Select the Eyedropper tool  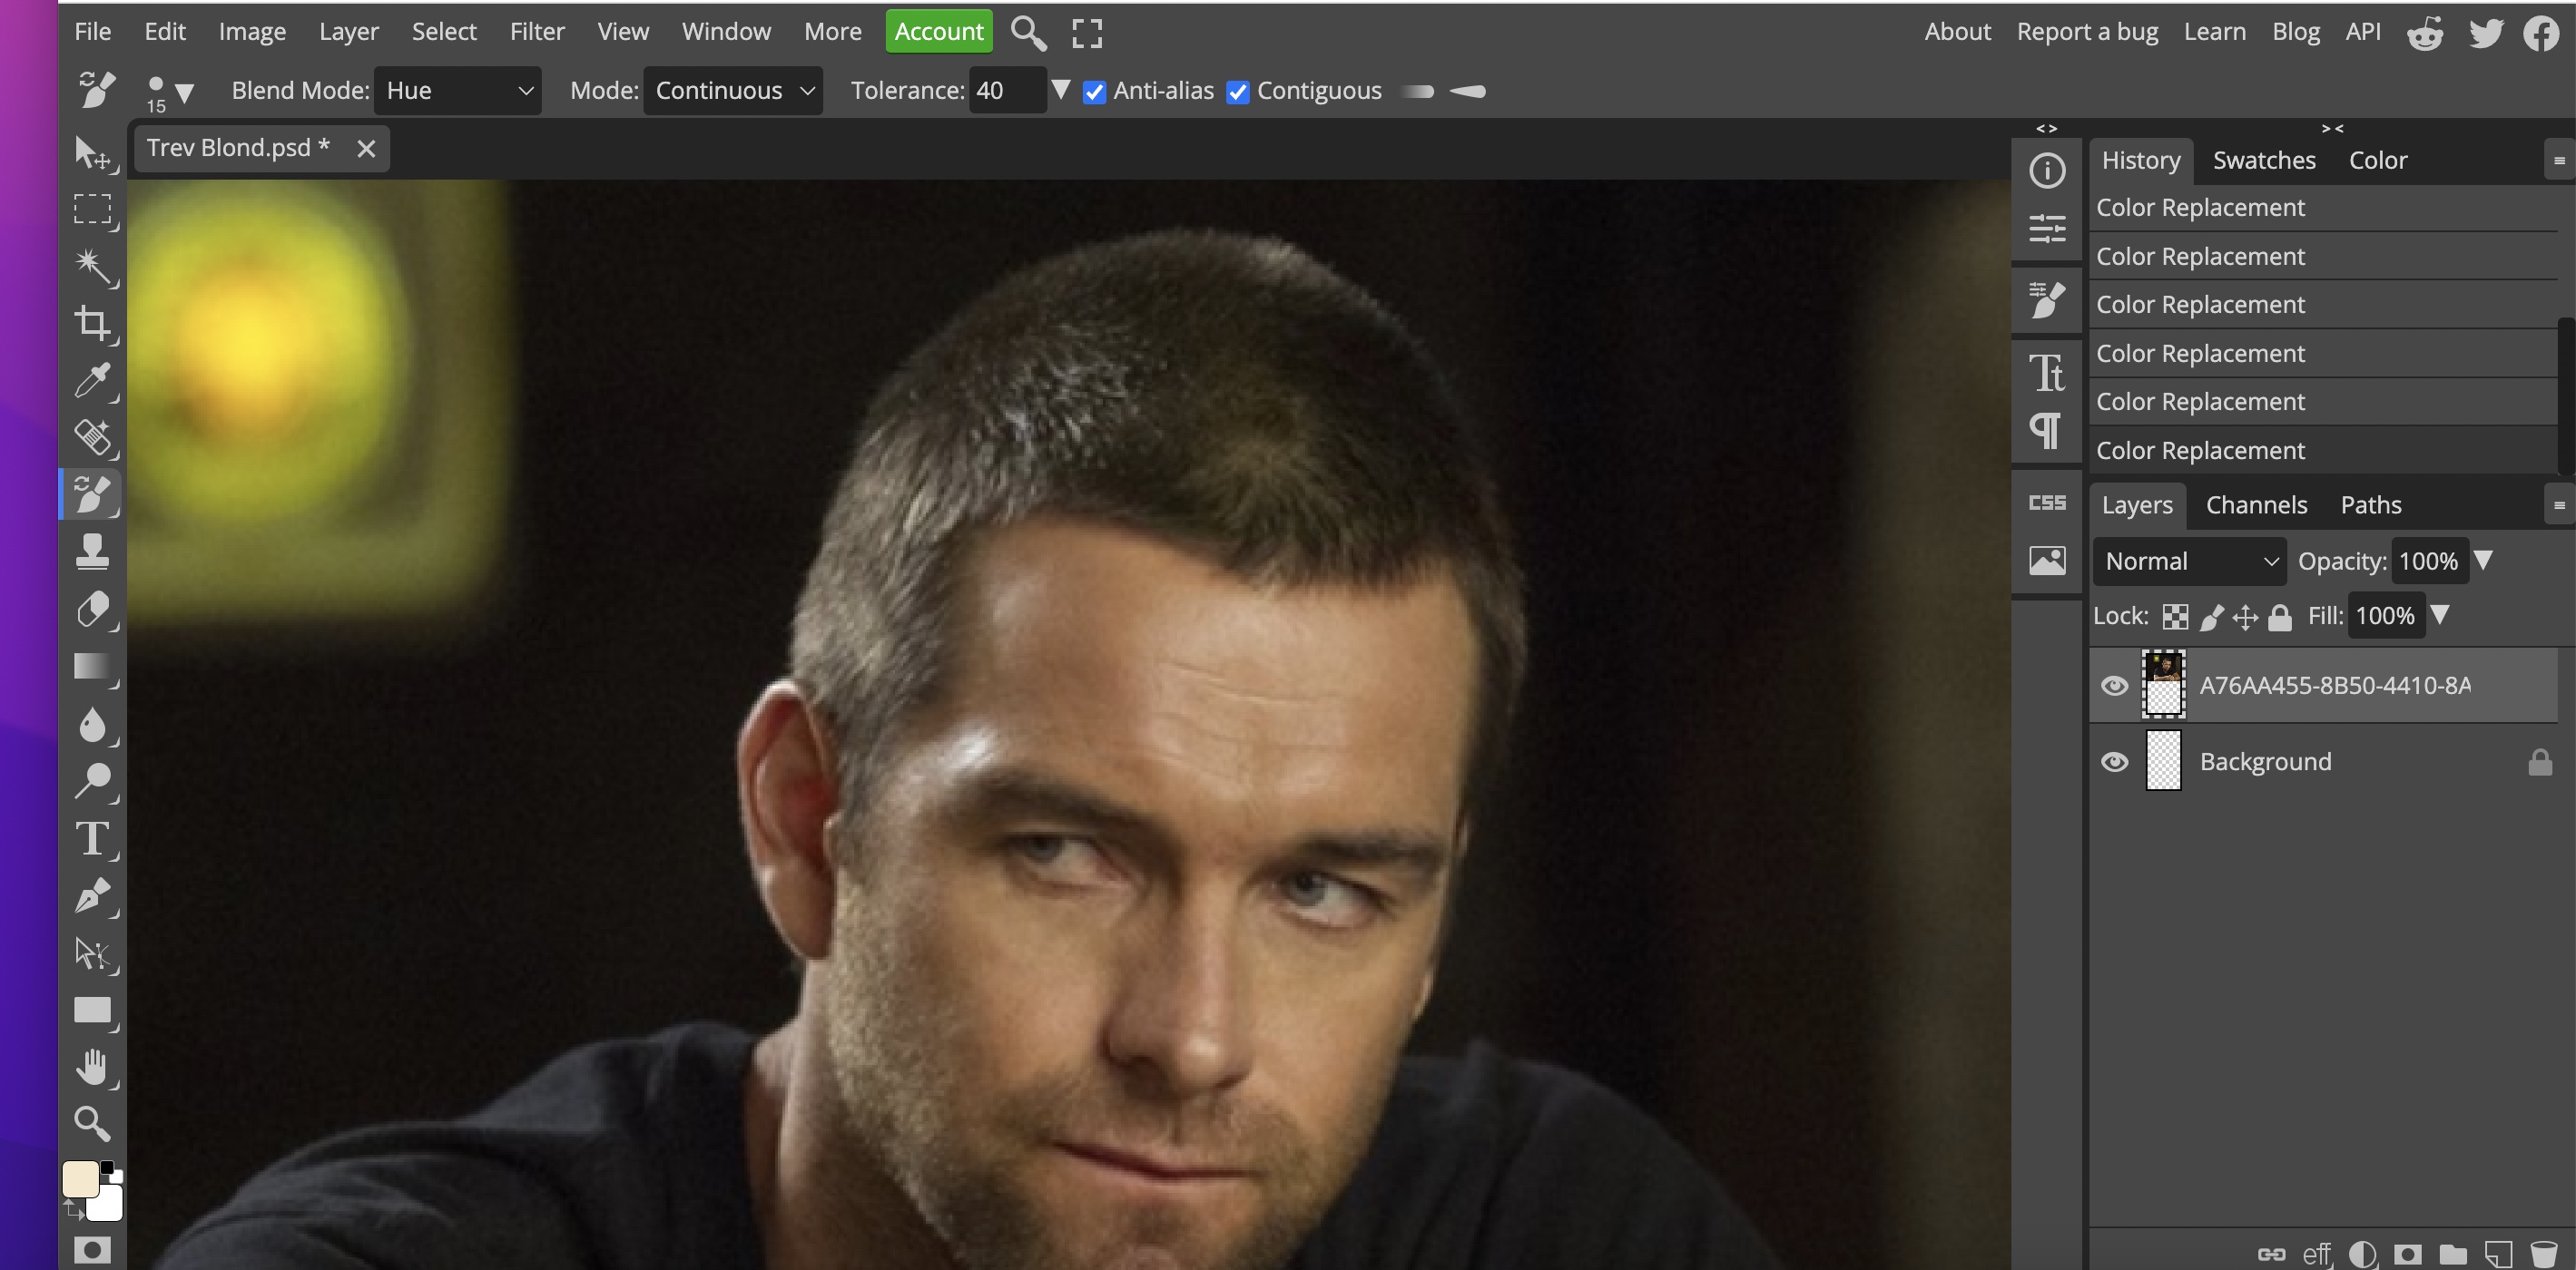coord(93,380)
